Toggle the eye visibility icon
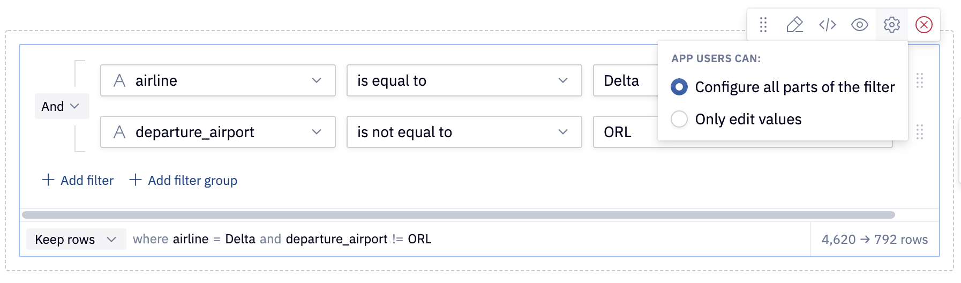Screen dimensions: 961x283 tap(860, 25)
